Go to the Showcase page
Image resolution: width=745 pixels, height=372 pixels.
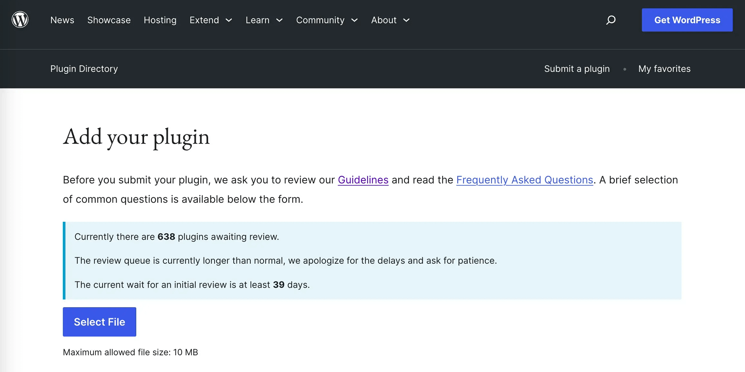tap(109, 20)
